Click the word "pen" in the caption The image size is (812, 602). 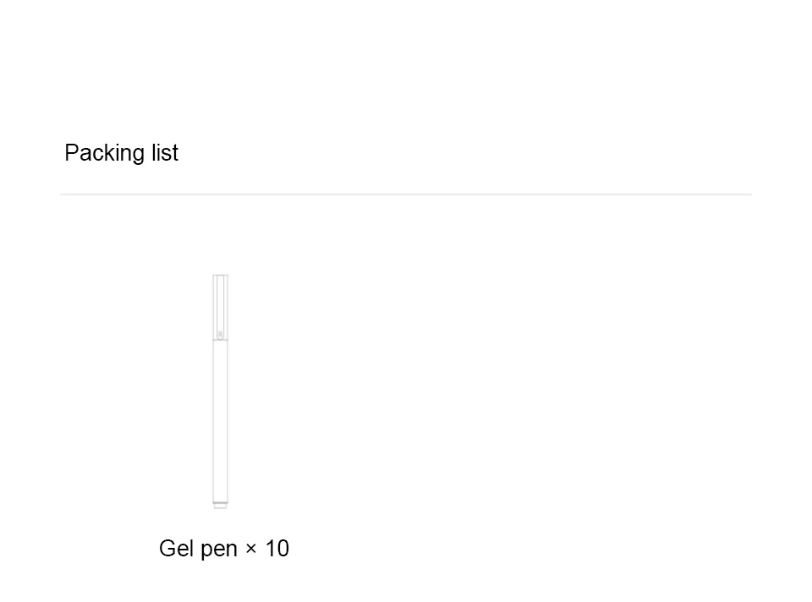(x=219, y=549)
